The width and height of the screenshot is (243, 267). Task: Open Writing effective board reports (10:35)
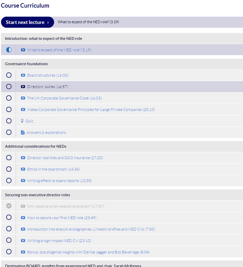[x=59, y=181]
